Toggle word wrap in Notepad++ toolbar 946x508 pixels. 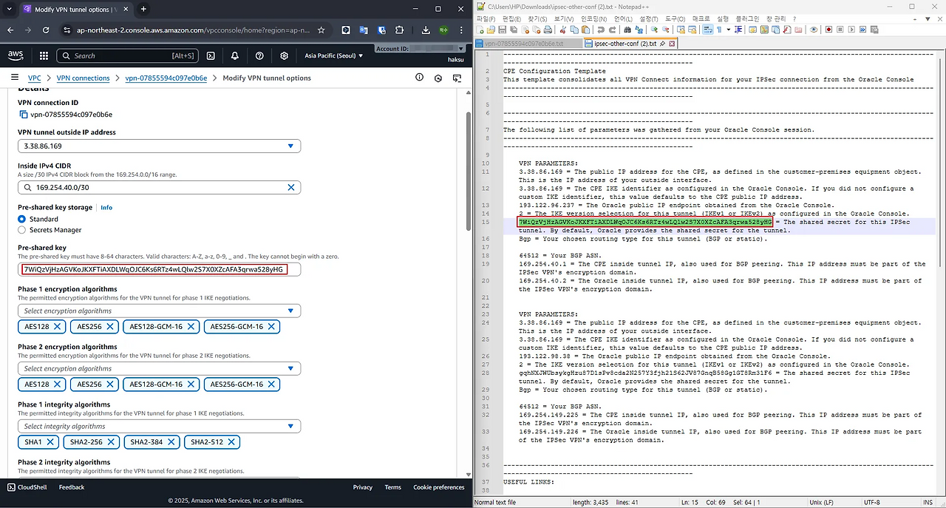pos(707,30)
